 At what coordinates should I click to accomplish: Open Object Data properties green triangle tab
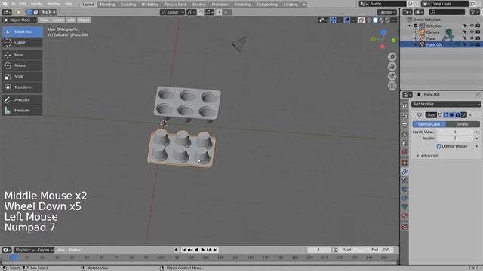click(x=405, y=207)
